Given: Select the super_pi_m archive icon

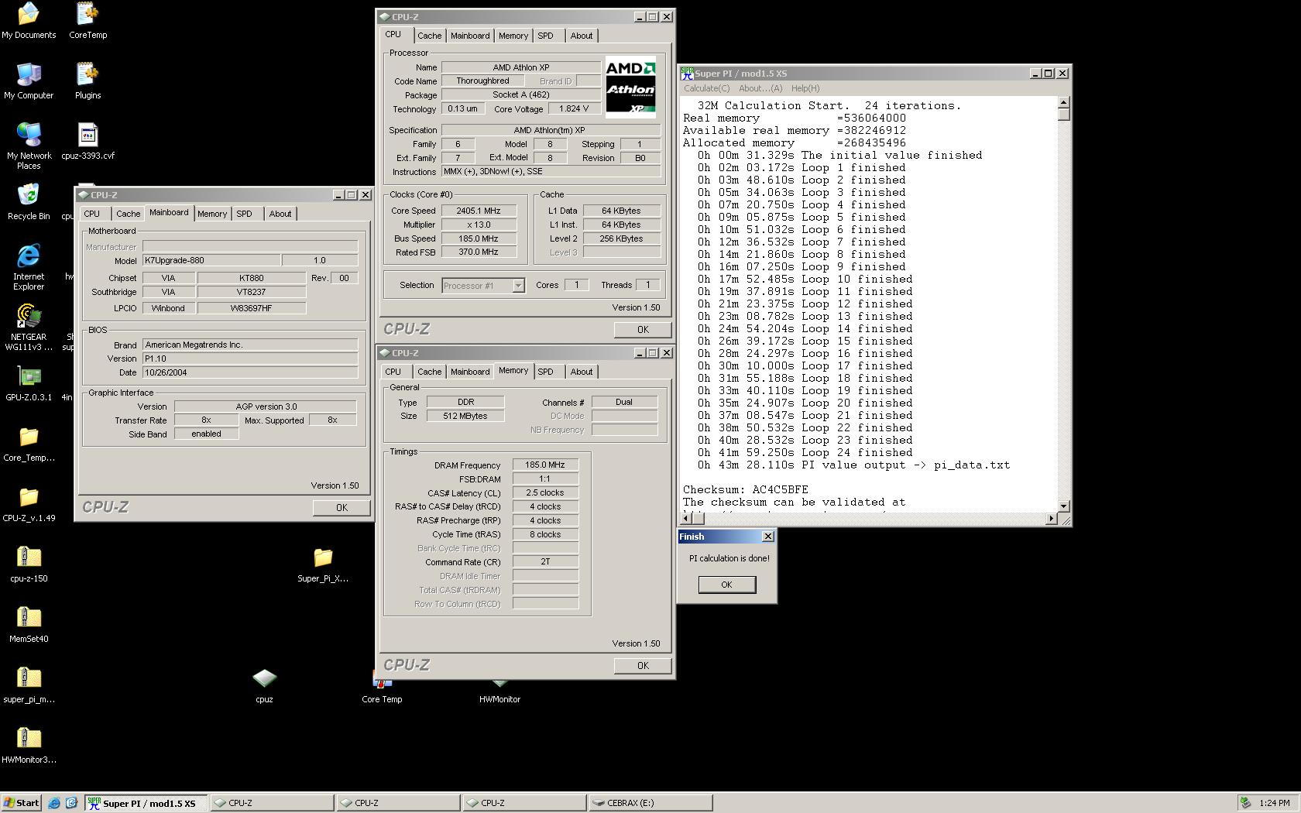Looking at the screenshot, I should [29, 685].
